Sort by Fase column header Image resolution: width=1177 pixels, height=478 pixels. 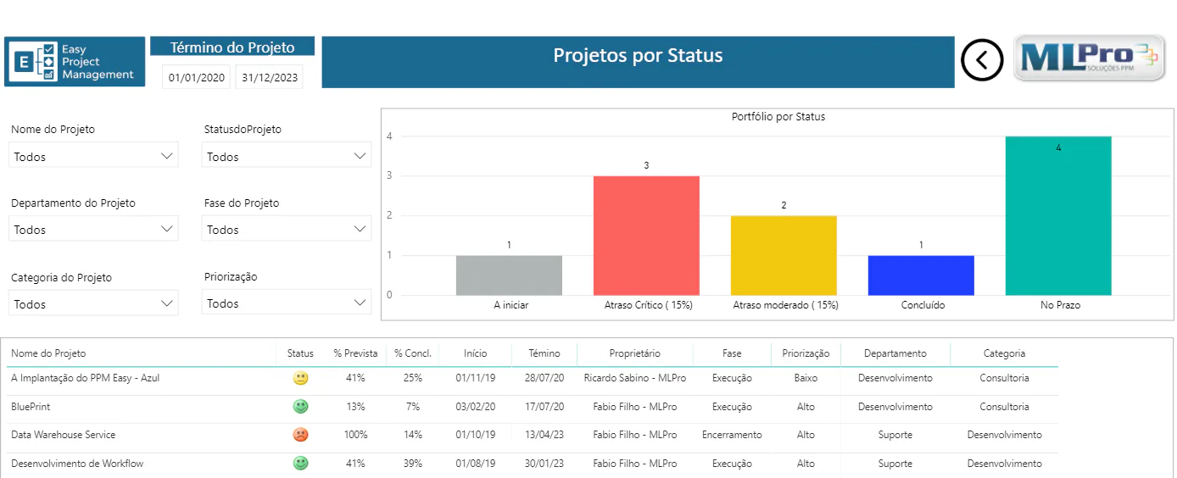tap(732, 353)
